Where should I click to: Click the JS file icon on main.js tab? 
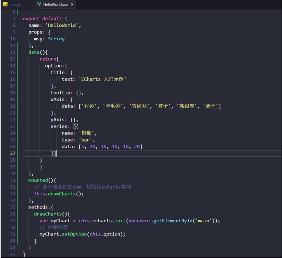[x=5, y=4]
